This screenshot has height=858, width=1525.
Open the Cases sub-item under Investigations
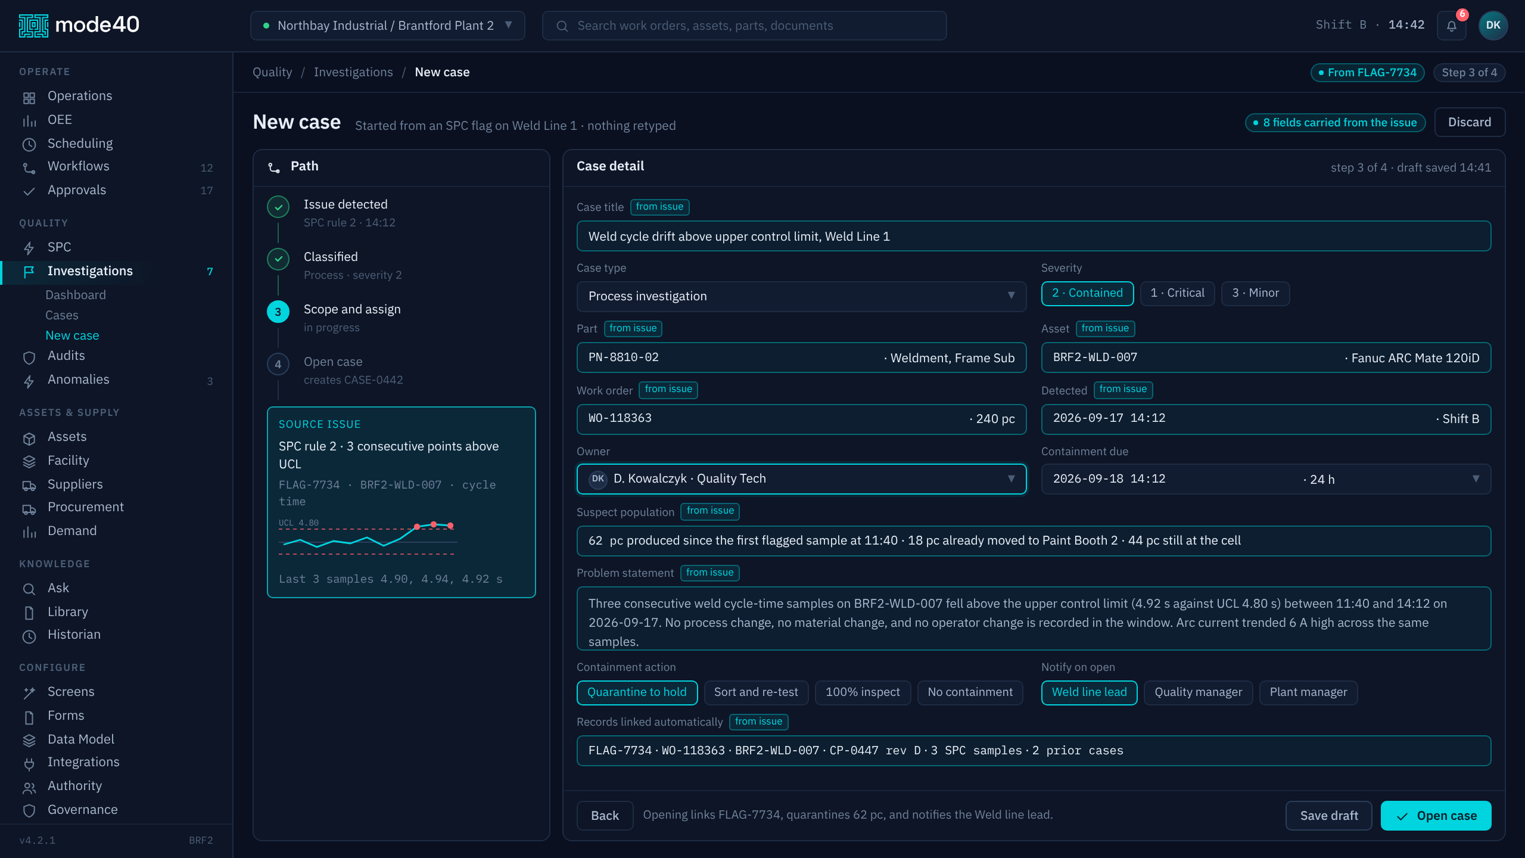pos(62,315)
